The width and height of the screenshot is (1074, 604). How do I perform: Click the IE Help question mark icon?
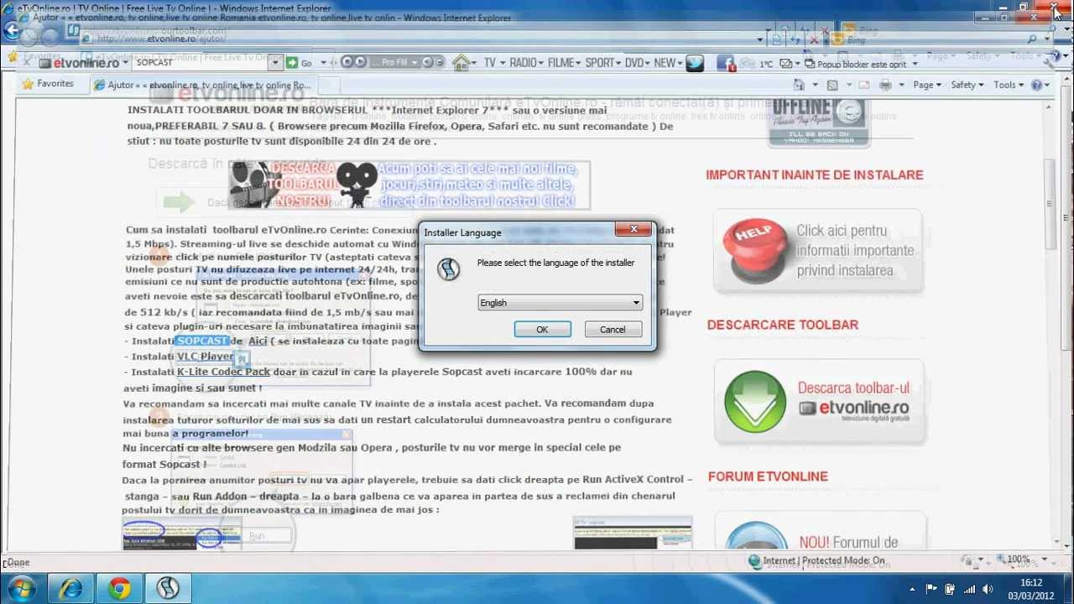1037,85
